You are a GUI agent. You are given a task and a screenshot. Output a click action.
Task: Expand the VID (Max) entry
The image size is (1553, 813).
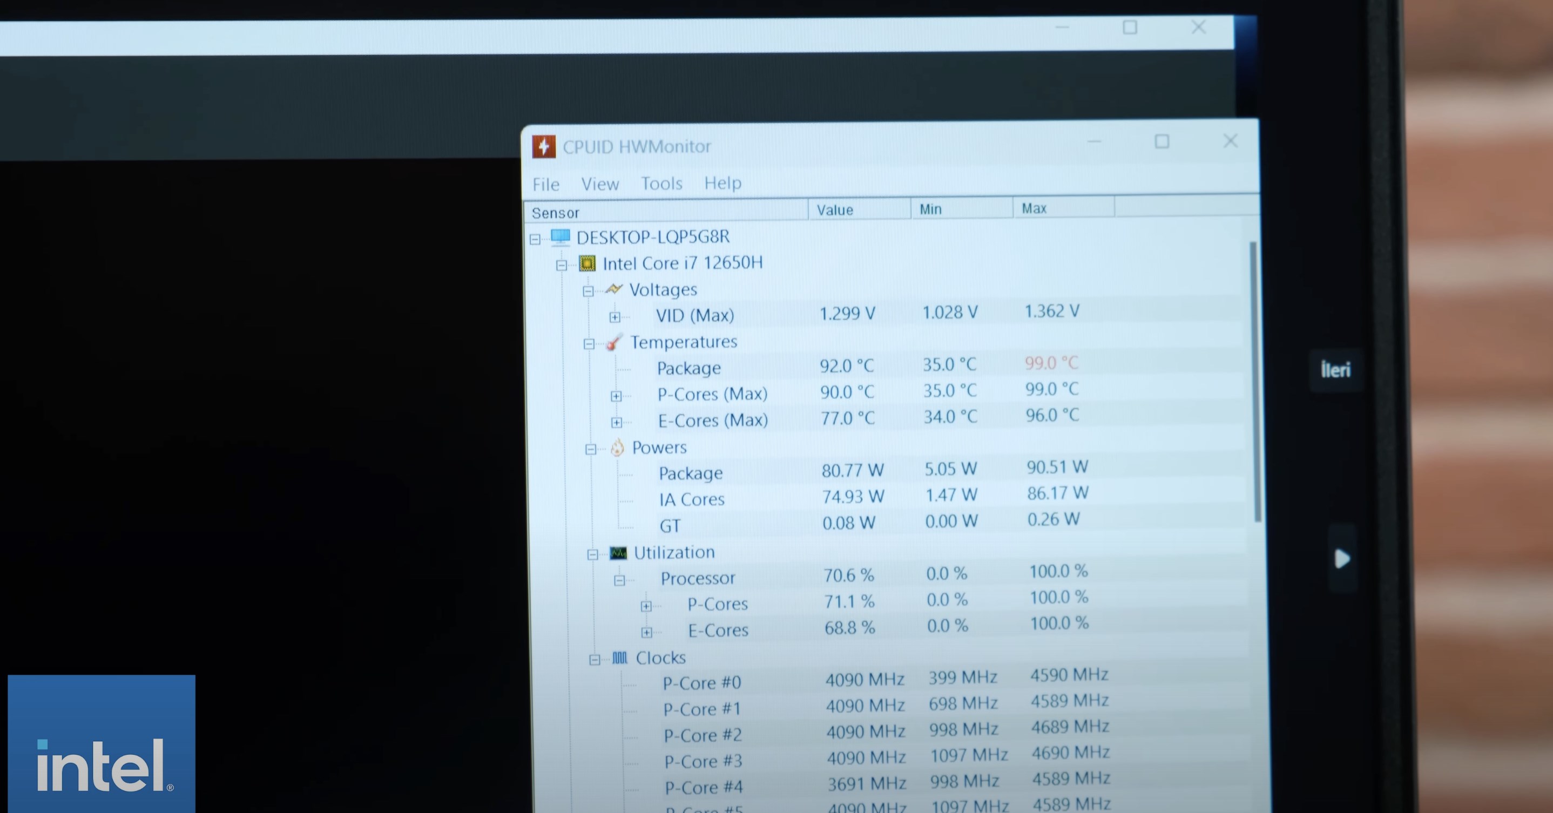pyautogui.click(x=615, y=317)
